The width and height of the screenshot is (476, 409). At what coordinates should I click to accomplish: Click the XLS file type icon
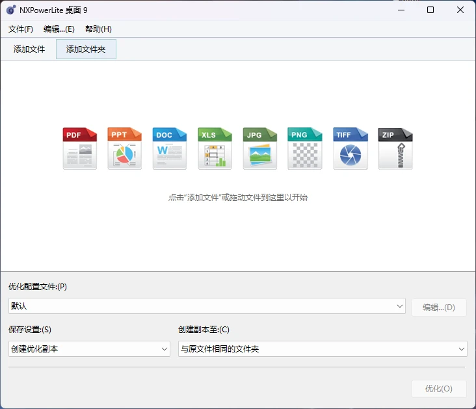tap(215, 148)
